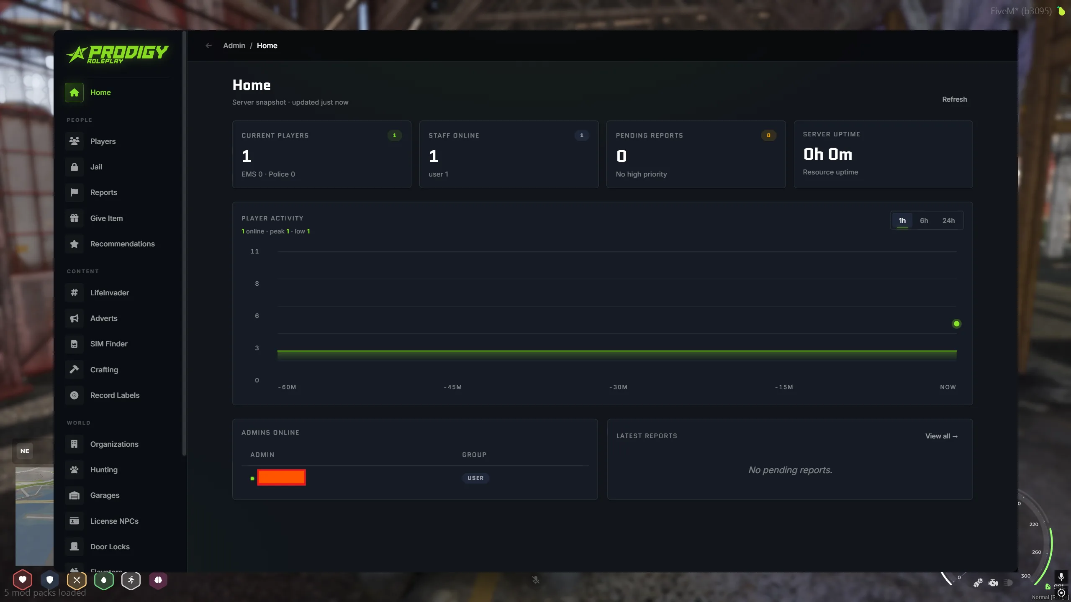
Task: Click the View all reports link
Action: [x=941, y=436]
